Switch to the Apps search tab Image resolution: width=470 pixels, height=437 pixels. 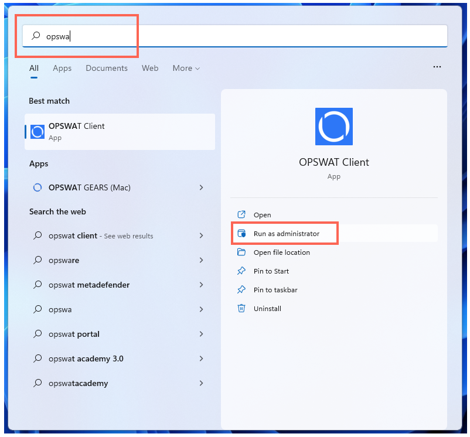point(62,69)
